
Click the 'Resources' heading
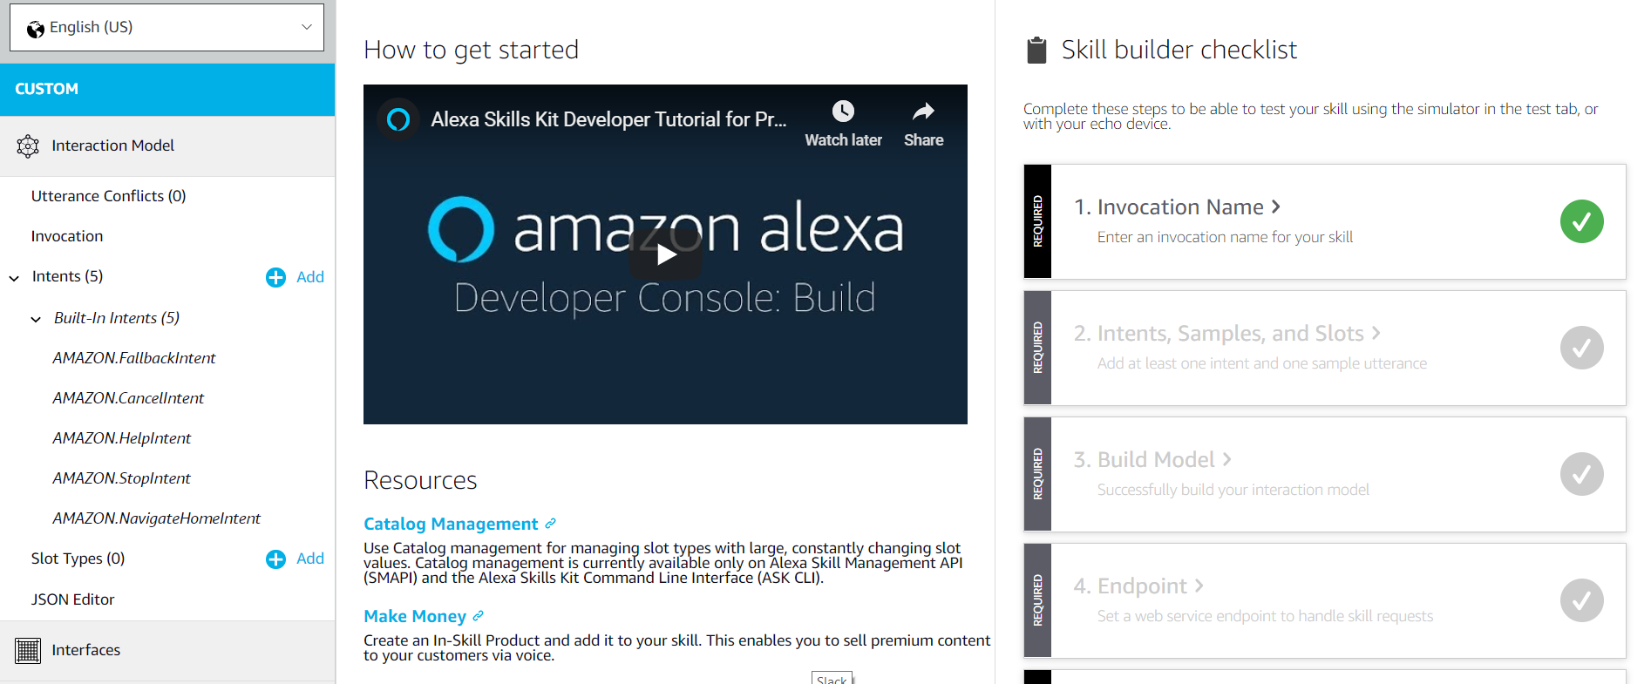[420, 480]
